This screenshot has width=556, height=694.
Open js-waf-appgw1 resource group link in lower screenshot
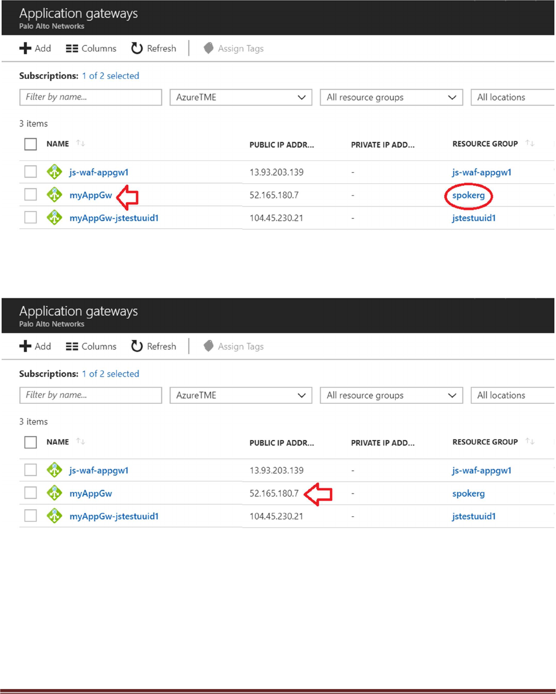pyautogui.click(x=482, y=471)
